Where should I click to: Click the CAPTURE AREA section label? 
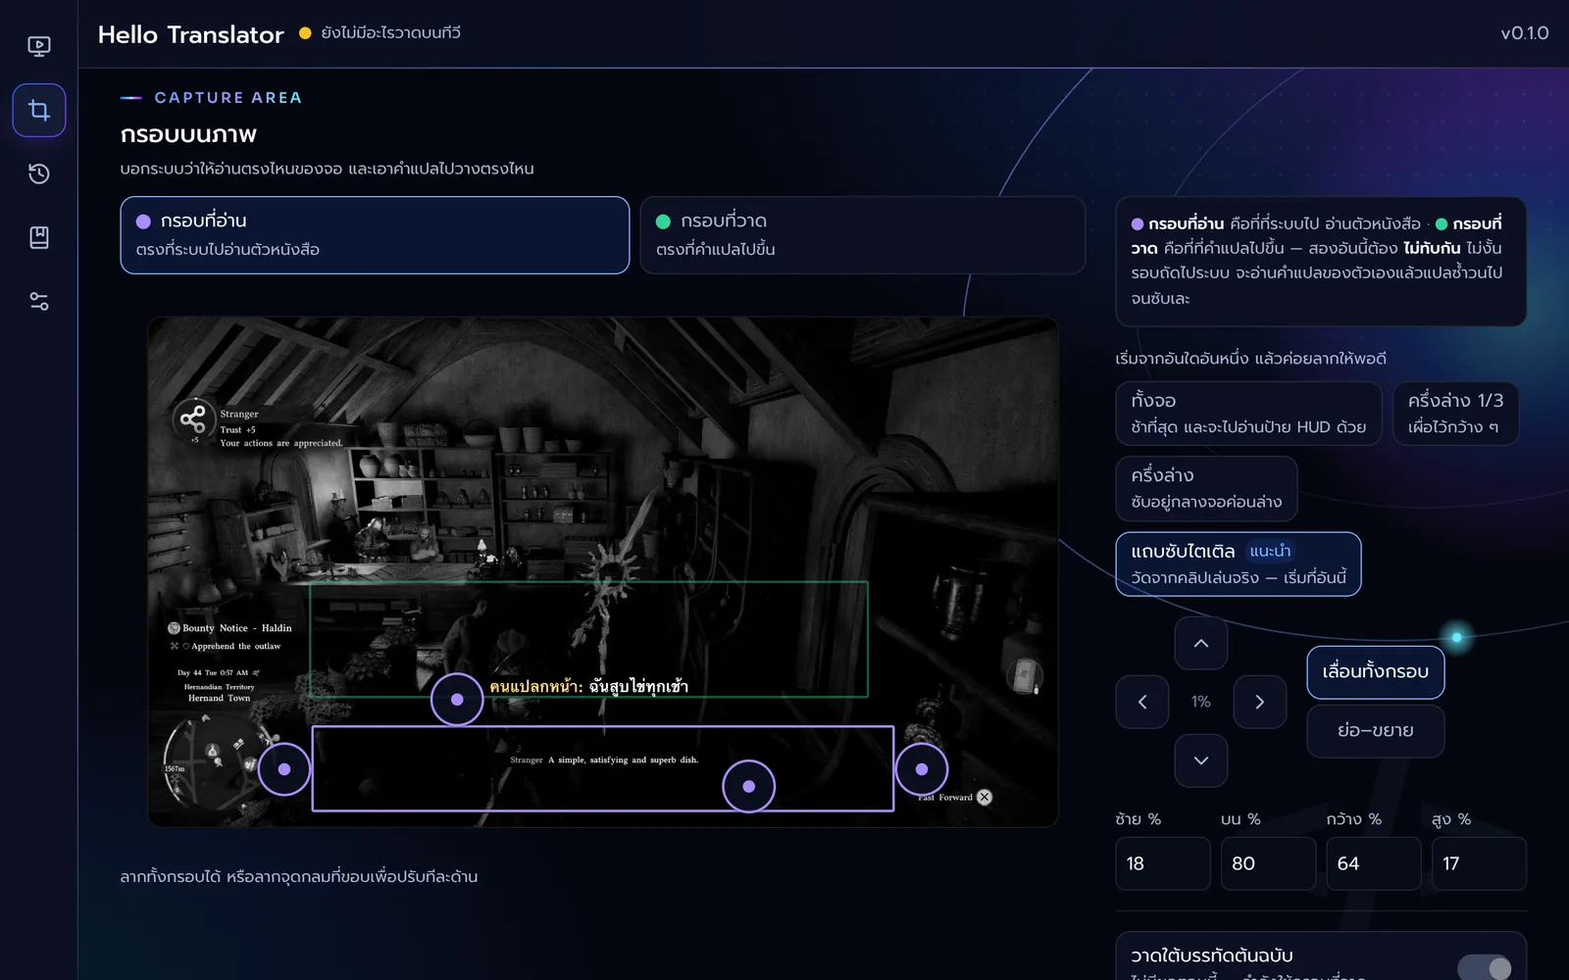[228, 98]
